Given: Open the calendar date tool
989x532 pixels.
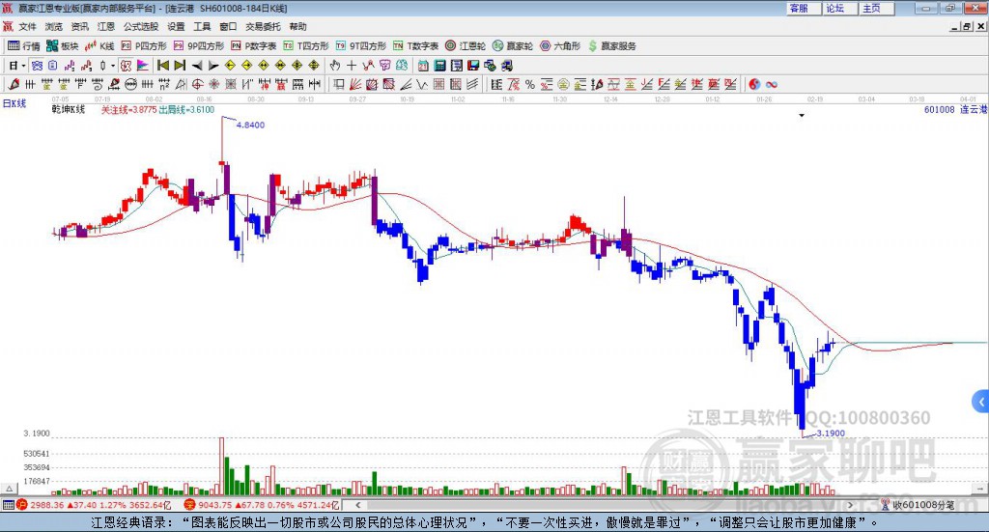Looking at the screenshot, I should point(423,66).
